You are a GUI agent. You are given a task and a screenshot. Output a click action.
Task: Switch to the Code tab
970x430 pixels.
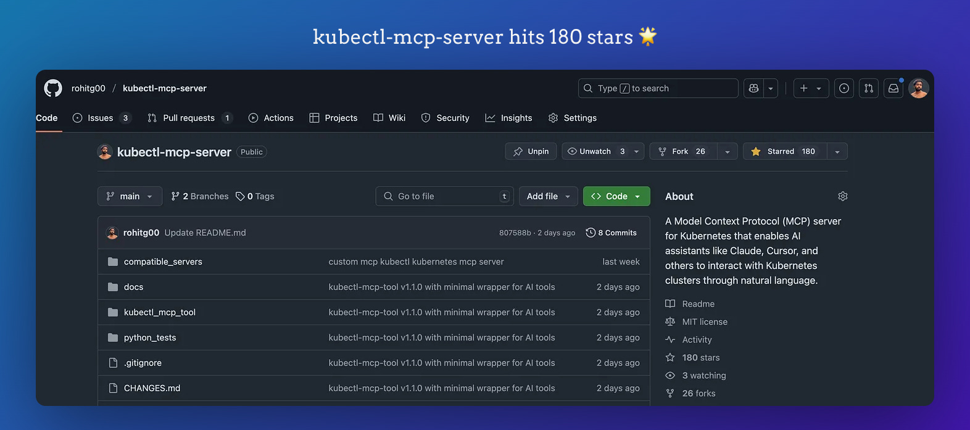pos(47,118)
